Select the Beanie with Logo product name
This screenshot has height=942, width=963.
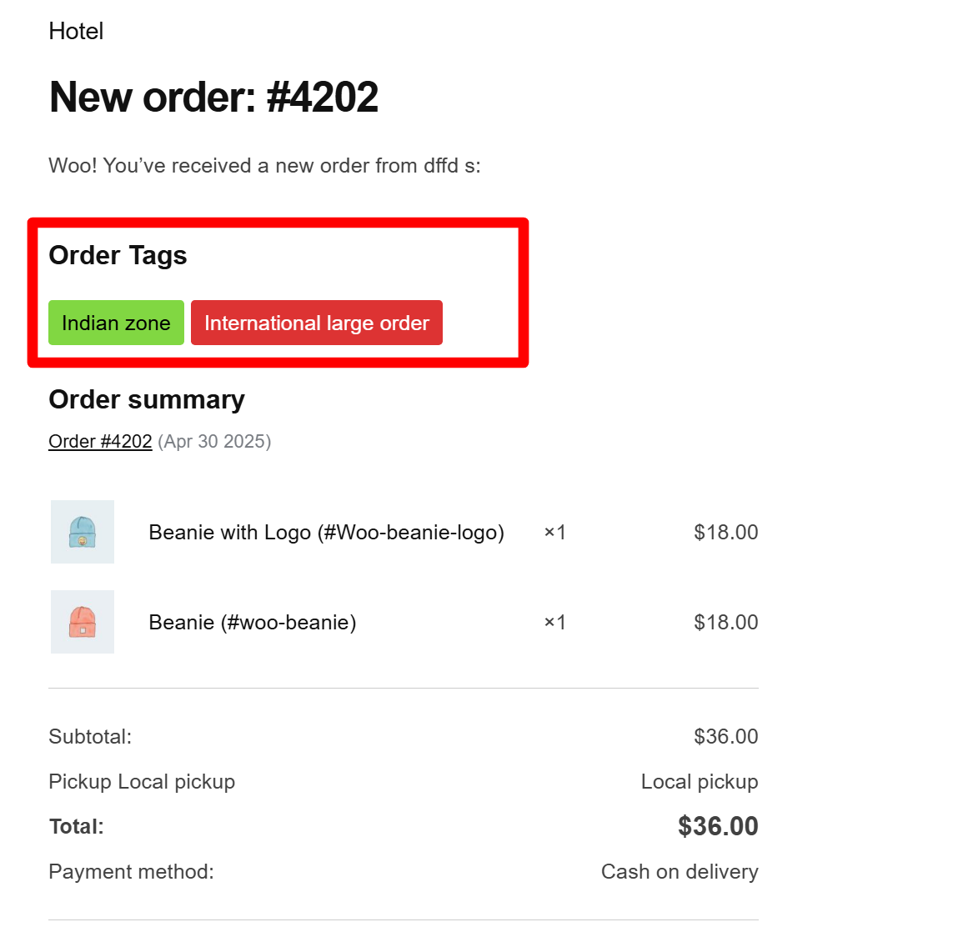(326, 533)
